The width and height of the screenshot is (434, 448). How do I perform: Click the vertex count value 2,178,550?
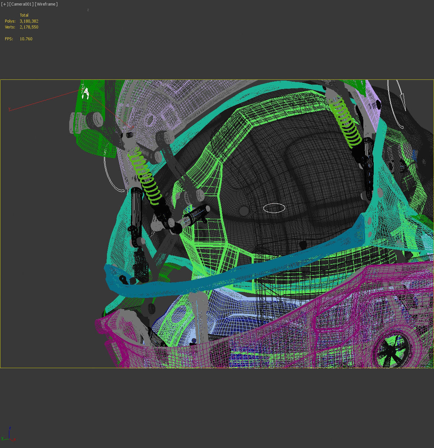29,27
